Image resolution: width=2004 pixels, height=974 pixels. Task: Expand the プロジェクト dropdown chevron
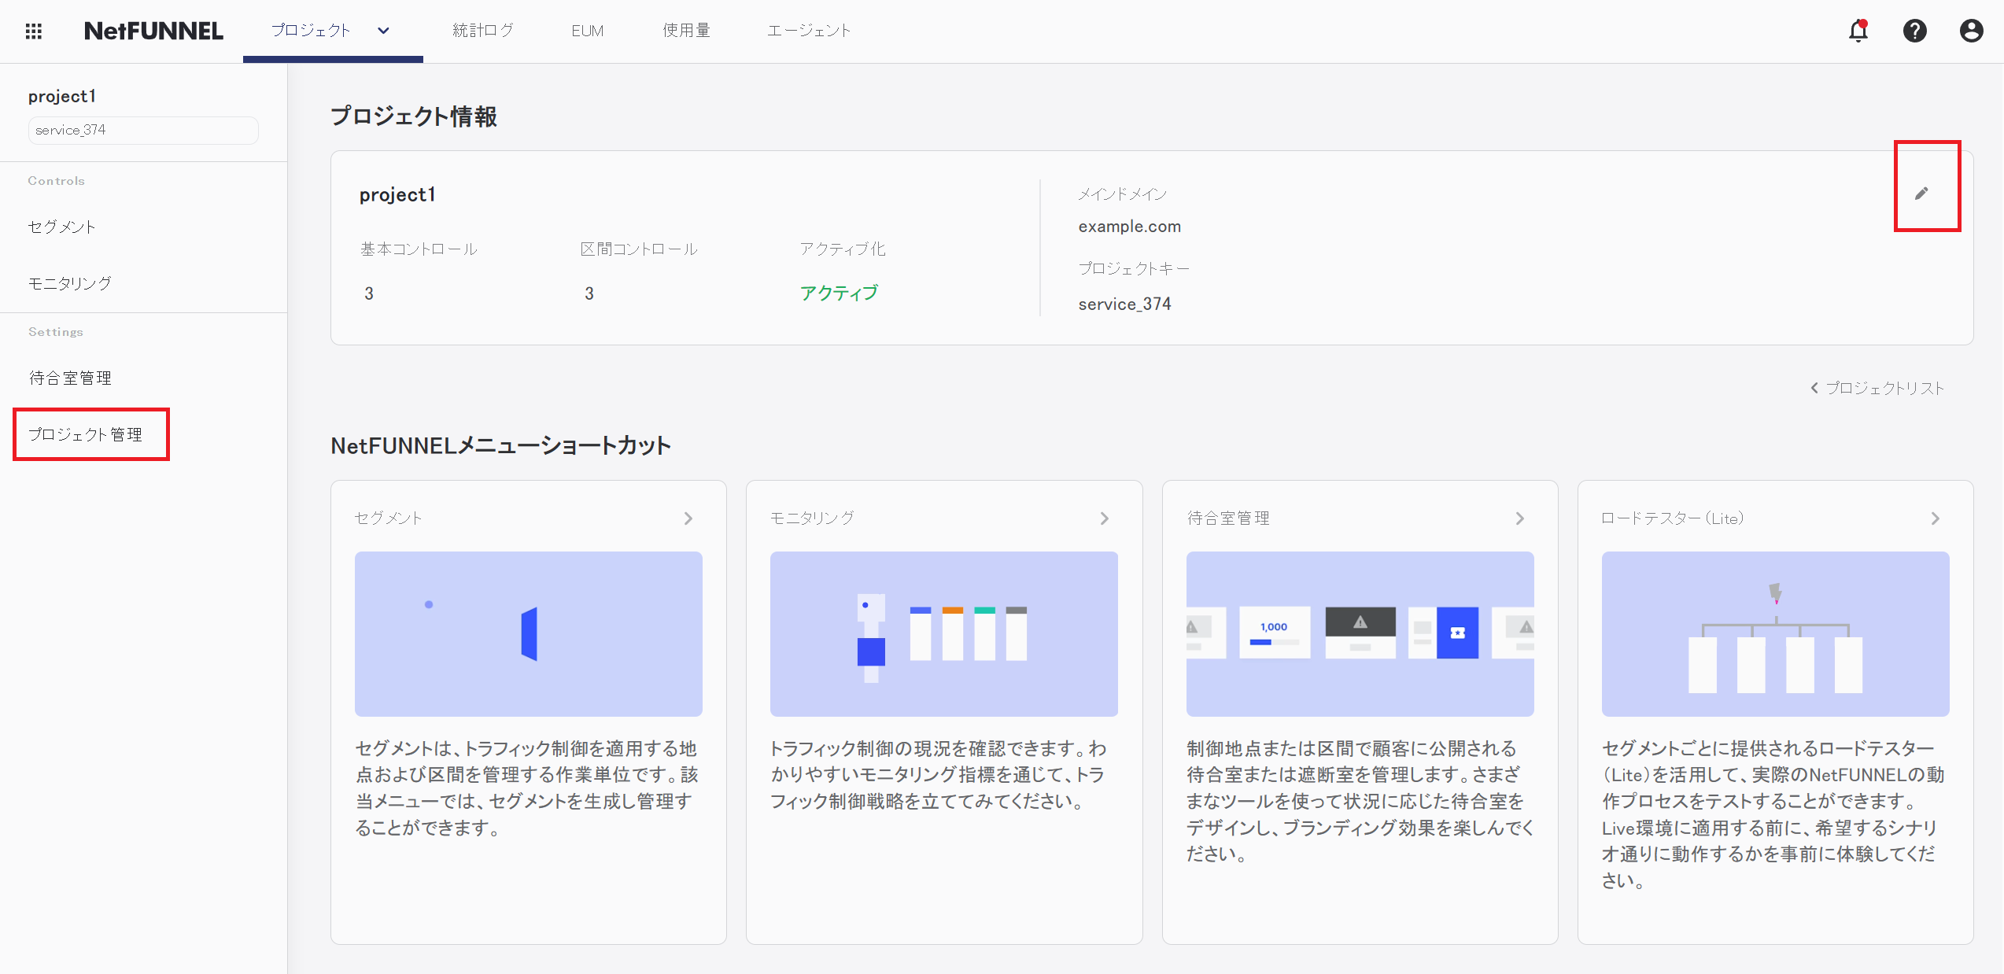(383, 31)
